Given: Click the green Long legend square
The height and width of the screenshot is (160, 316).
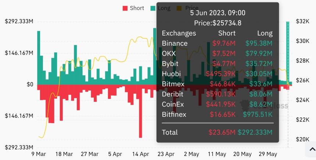Looking at the screenshot, I should (x=152, y=8).
